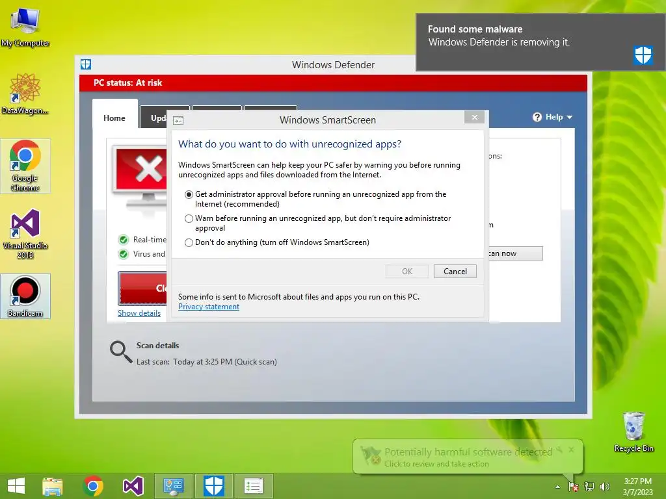This screenshot has height=499, width=666.
Task: Open the Privacy statement link
Action: tap(209, 307)
